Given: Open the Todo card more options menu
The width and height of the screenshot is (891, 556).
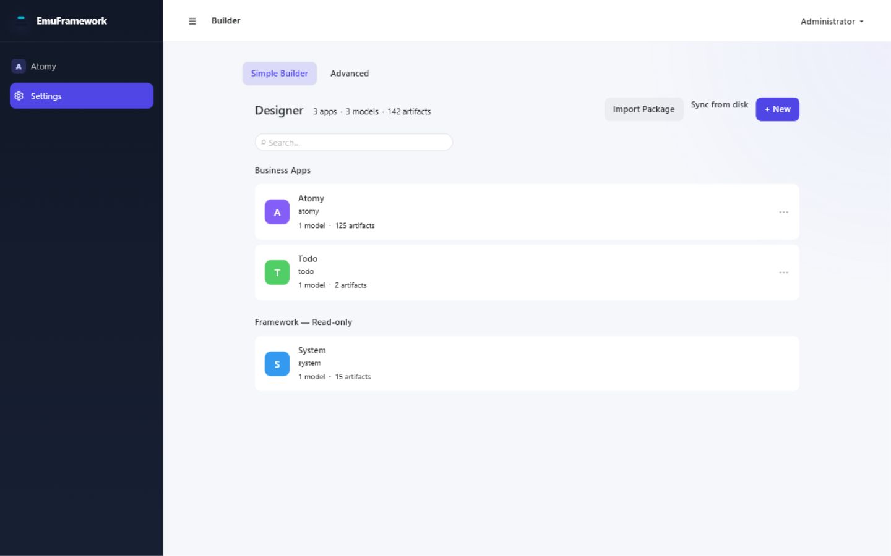Looking at the screenshot, I should pos(783,272).
